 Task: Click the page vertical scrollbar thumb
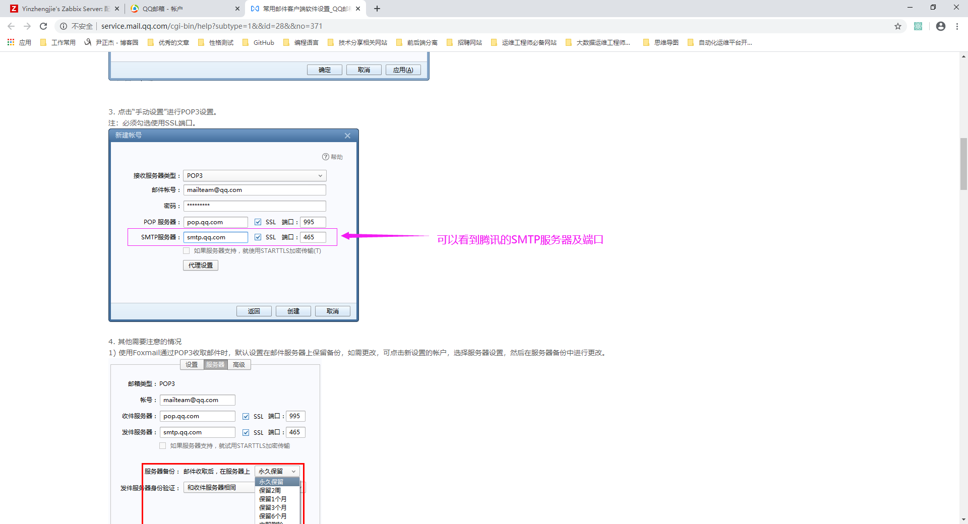pyautogui.click(x=963, y=164)
